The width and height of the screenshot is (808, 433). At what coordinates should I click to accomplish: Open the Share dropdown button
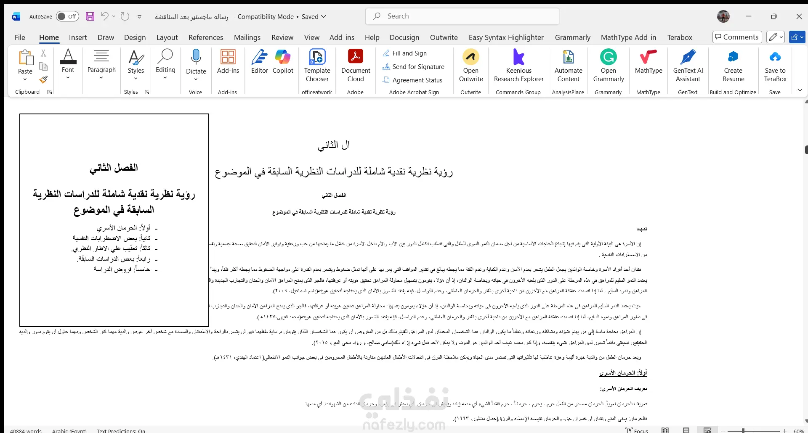click(797, 37)
